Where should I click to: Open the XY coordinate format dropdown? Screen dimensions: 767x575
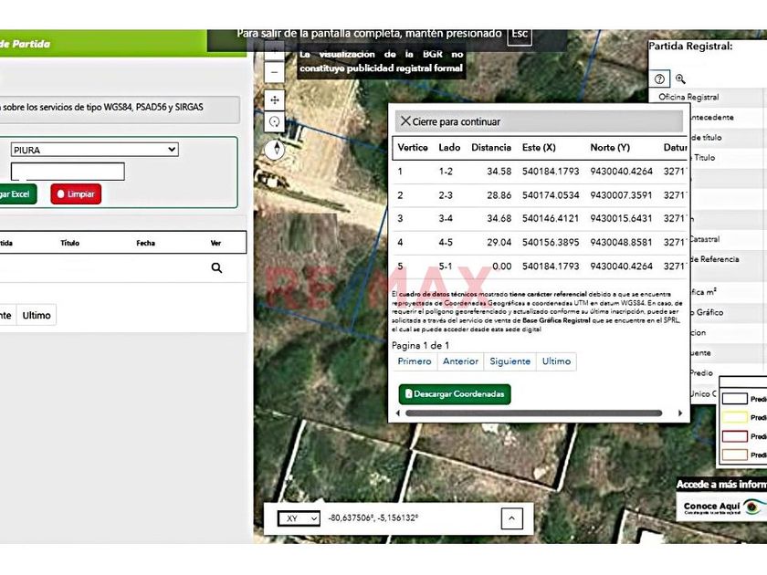pos(299,518)
